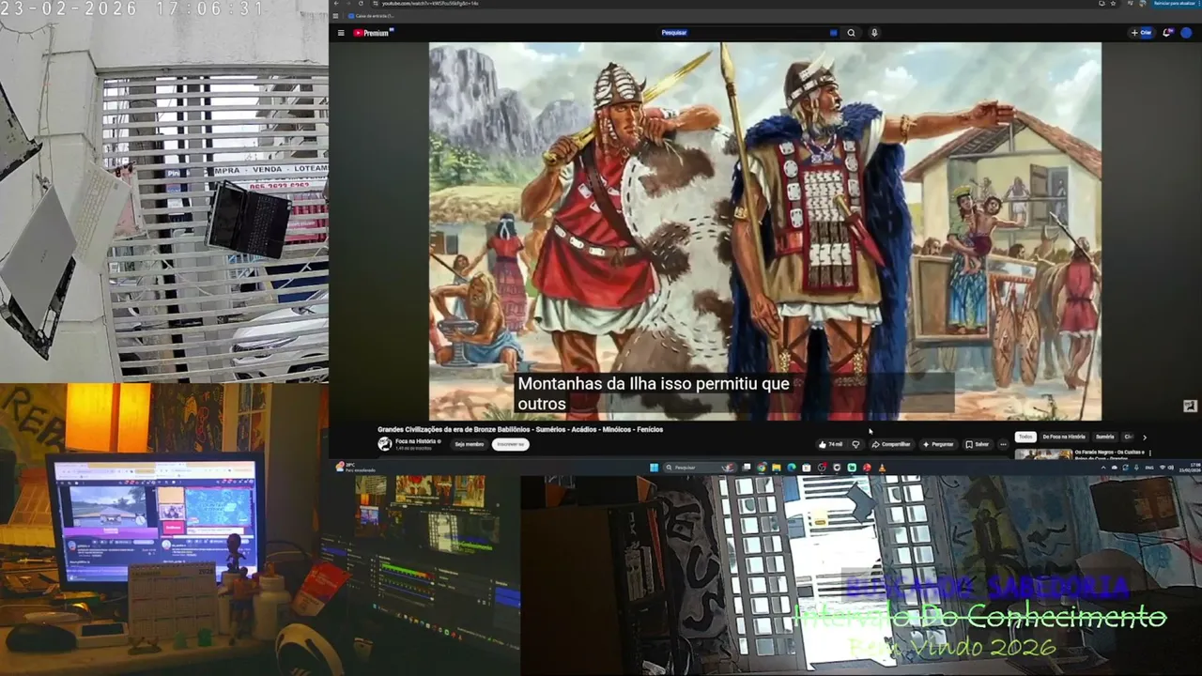1202x676 pixels.
Task: Click the Perguntar ask button
Action: [x=938, y=444]
